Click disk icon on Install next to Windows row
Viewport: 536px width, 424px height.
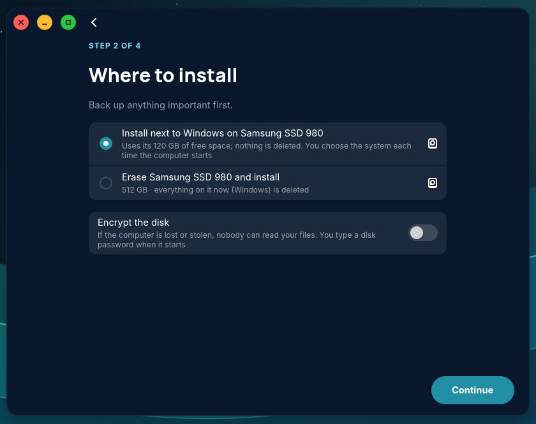433,143
